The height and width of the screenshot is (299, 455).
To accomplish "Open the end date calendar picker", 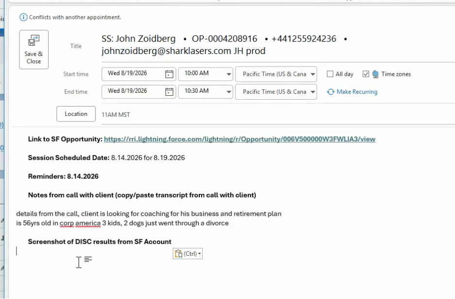I will (x=169, y=92).
